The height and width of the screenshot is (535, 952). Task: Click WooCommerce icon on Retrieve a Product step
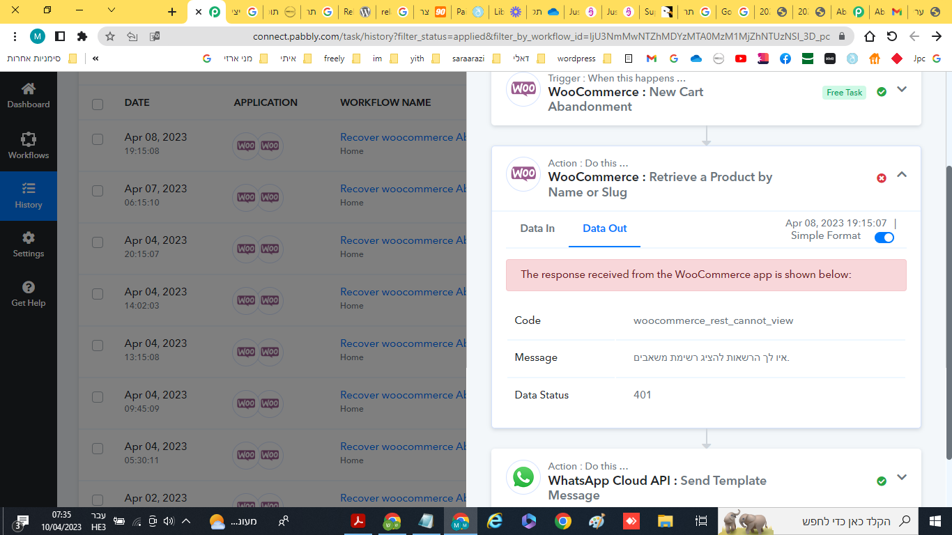pyautogui.click(x=523, y=174)
